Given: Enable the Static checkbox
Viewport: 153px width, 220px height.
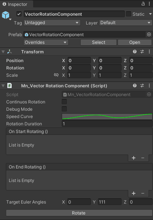Looking at the screenshot, I should 129,14.
